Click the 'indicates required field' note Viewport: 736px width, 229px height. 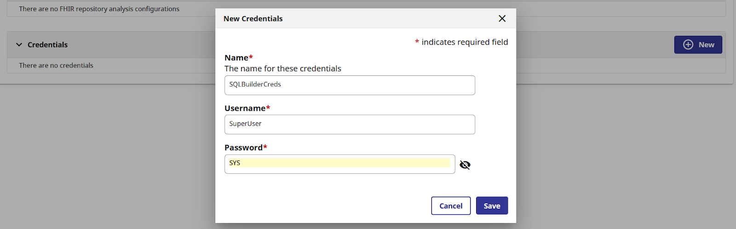[x=465, y=42]
